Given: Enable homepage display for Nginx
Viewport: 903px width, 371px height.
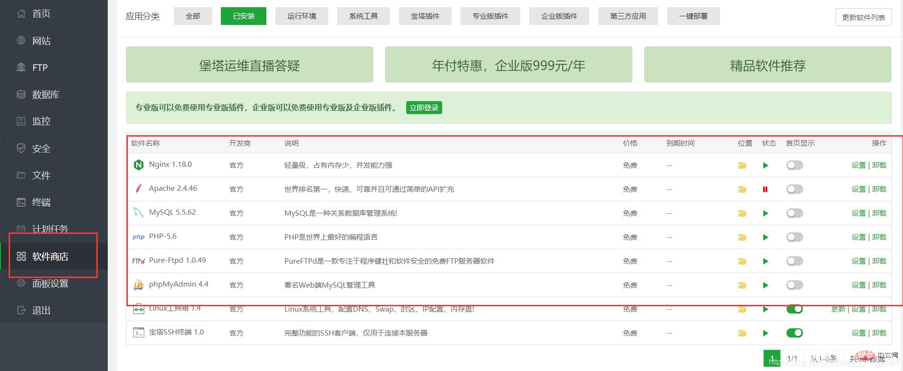Looking at the screenshot, I should pos(794,165).
